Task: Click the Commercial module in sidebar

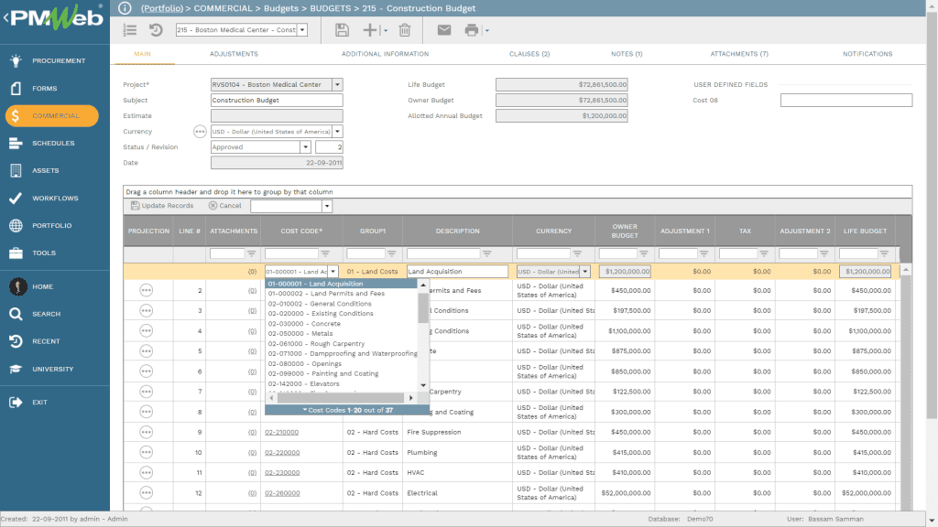Action: (x=52, y=116)
